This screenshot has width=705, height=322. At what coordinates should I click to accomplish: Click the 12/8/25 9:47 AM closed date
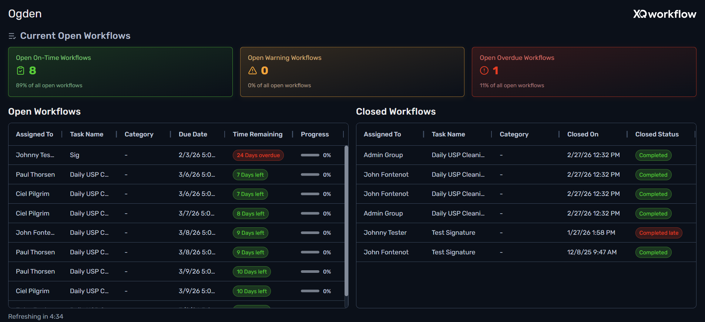point(592,252)
